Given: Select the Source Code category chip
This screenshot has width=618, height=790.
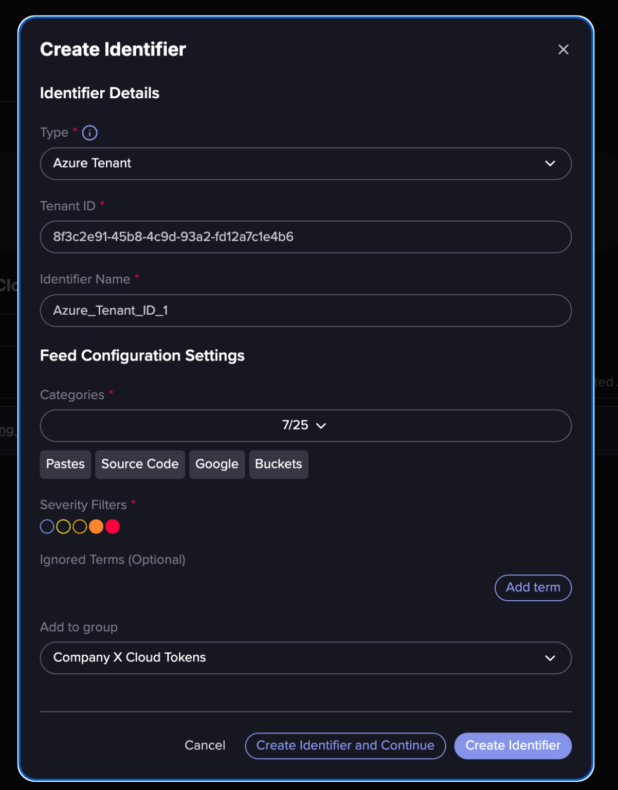Looking at the screenshot, I should click(x=139, y=464).
